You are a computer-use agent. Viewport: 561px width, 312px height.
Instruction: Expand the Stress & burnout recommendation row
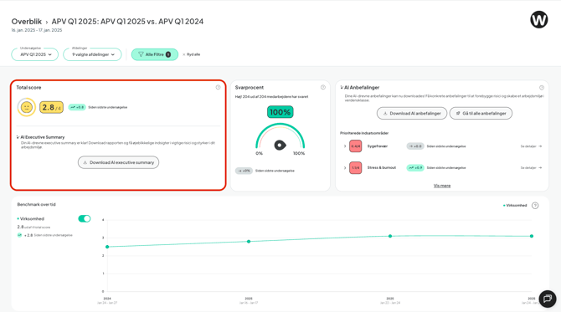[x=345, y=167]
